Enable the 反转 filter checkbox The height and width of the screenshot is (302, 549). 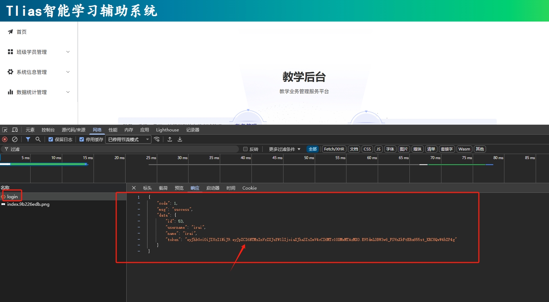(245, 149)
